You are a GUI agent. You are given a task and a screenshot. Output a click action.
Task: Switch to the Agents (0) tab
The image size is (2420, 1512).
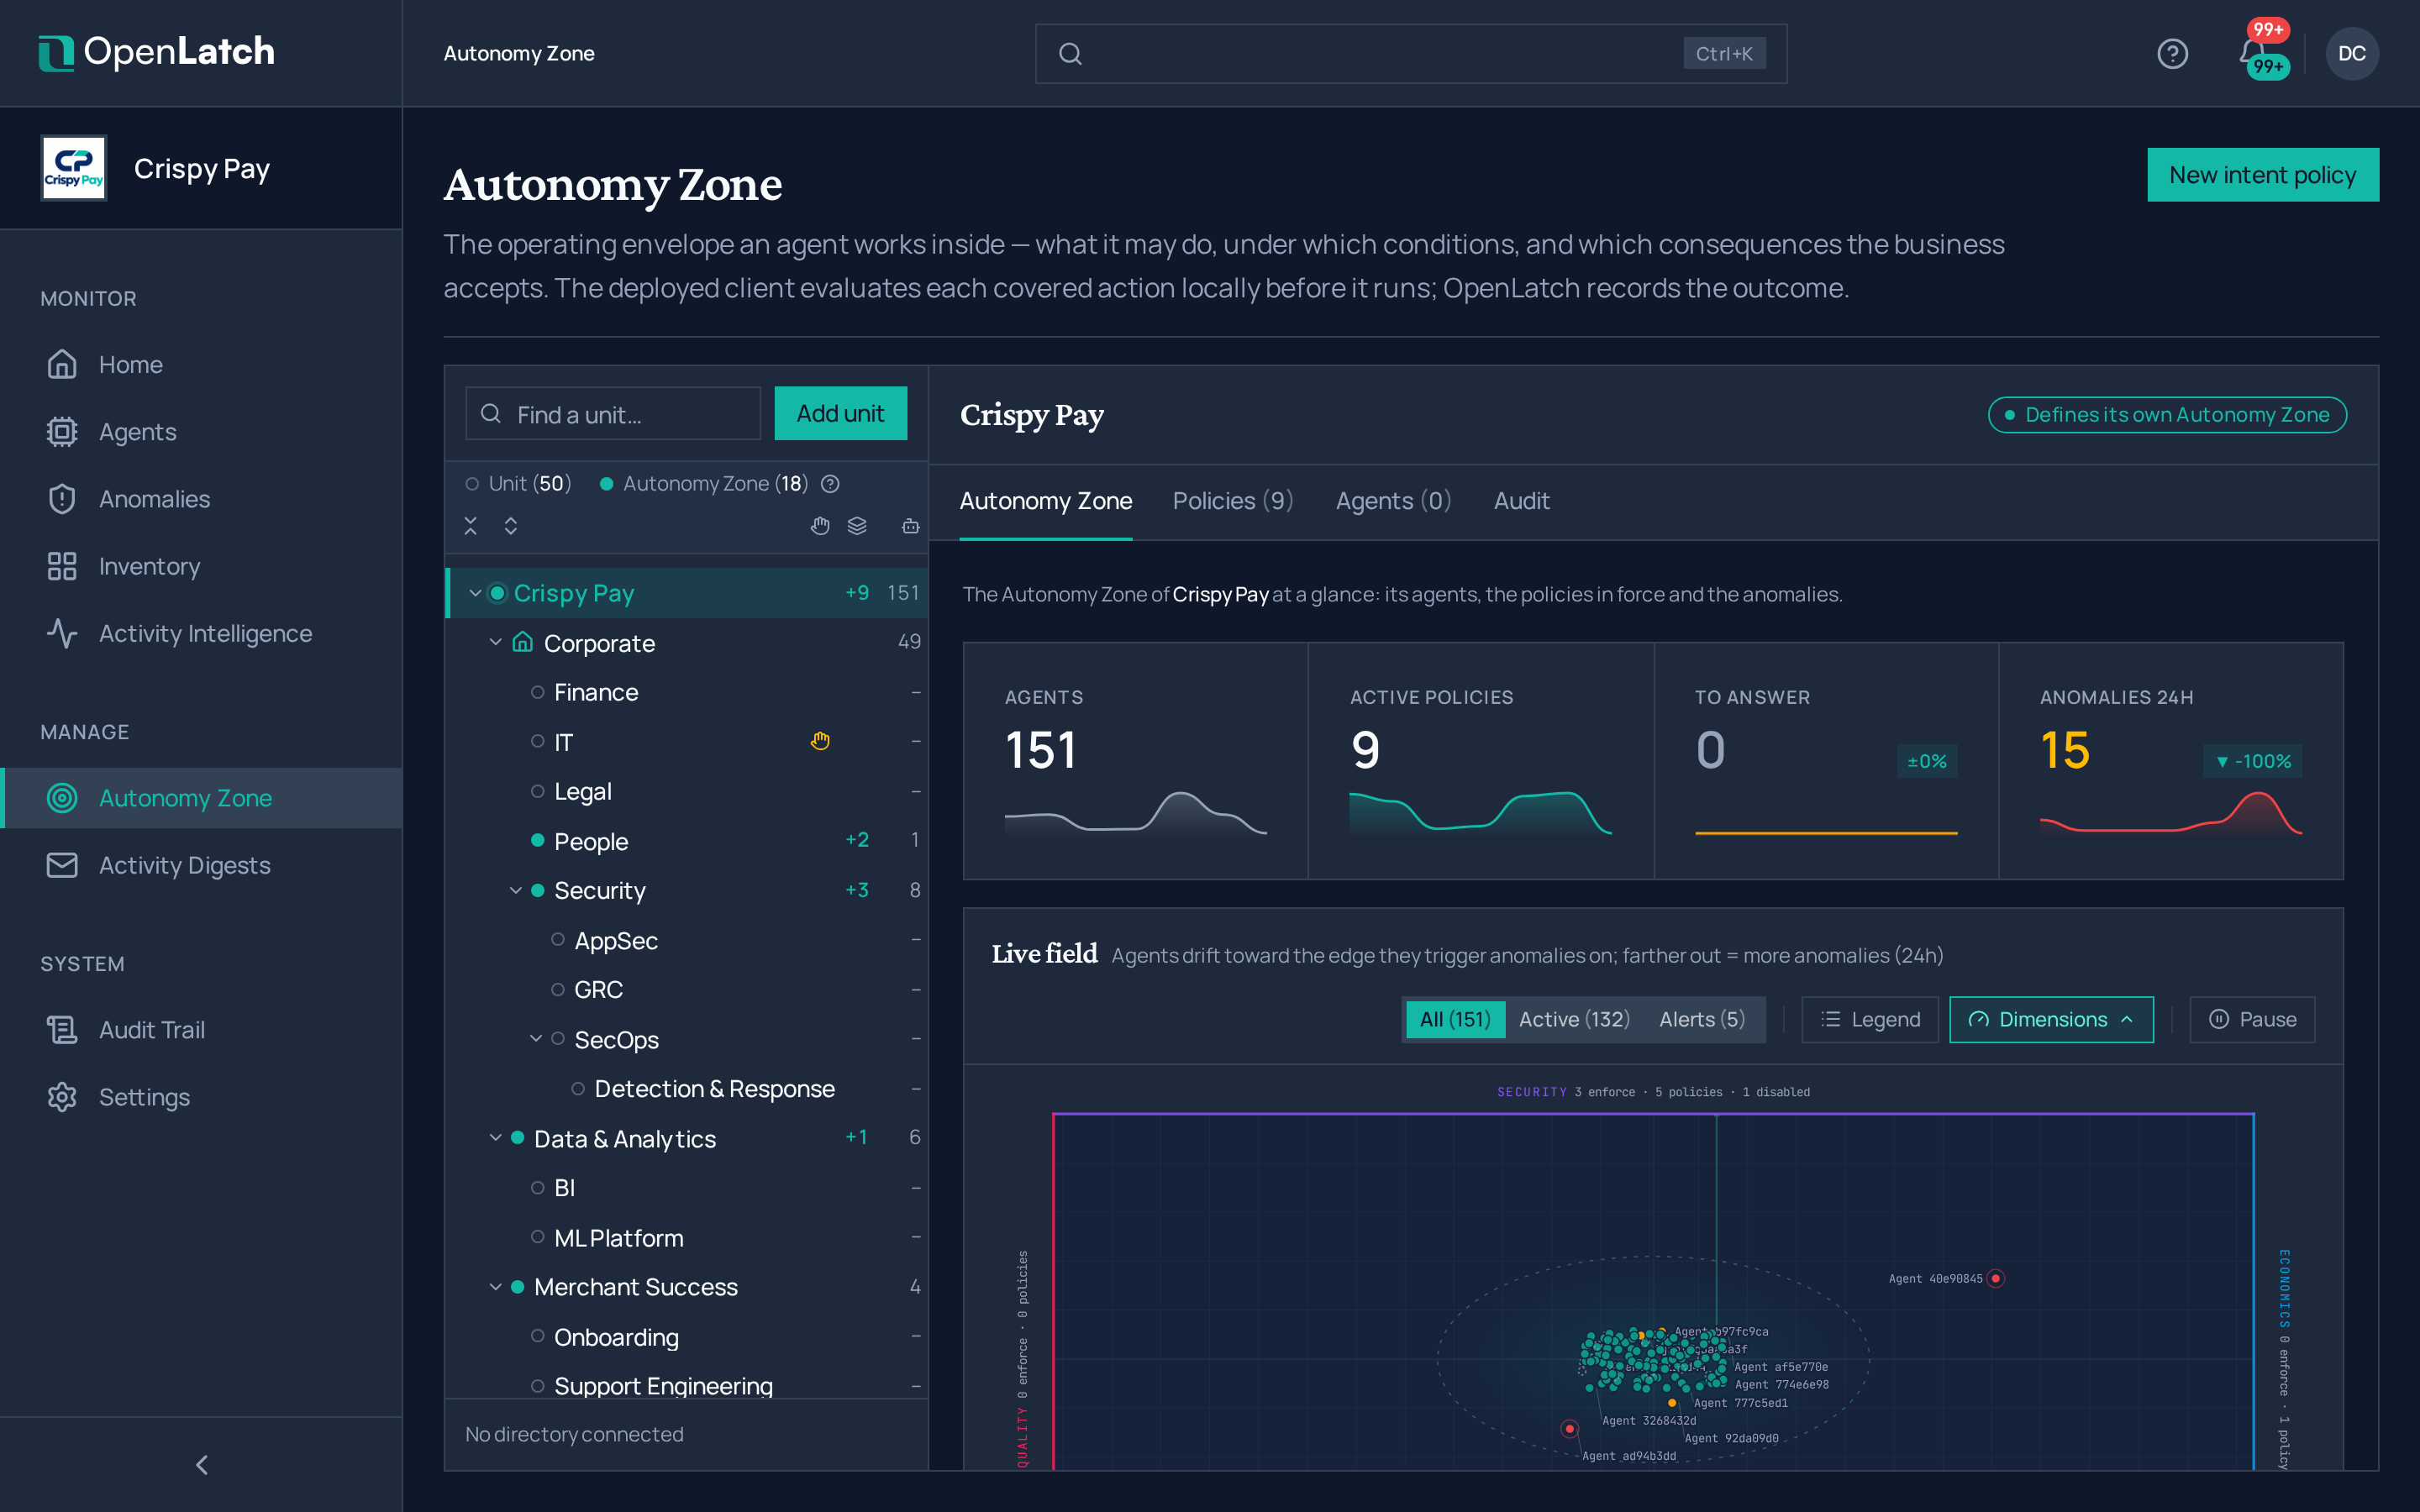click(x=1393, y=501)
